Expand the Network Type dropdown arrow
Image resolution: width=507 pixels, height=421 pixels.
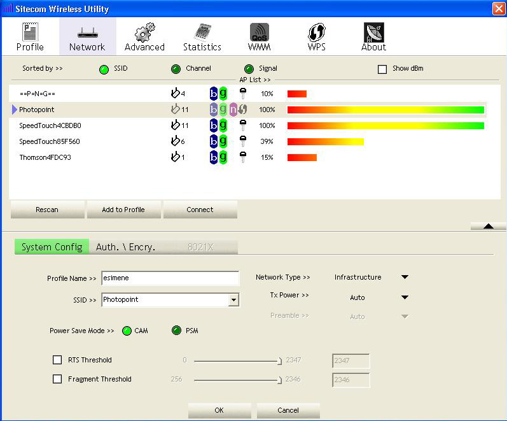(x=404, y=277)
